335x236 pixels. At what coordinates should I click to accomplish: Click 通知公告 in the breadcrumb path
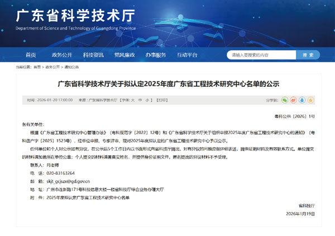[71, 67]
